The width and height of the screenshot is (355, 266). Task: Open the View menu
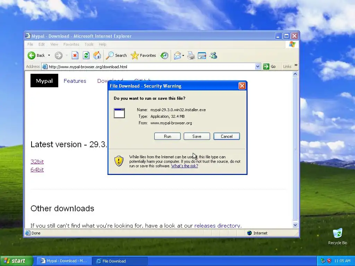tap(54, 44)
